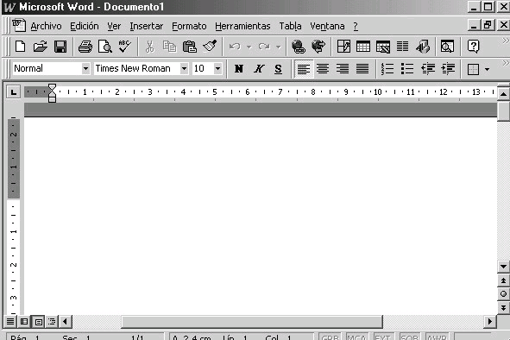Screen dimensions: 510x340
Task: Open the Ventana menu
Action: pos(327,26)
